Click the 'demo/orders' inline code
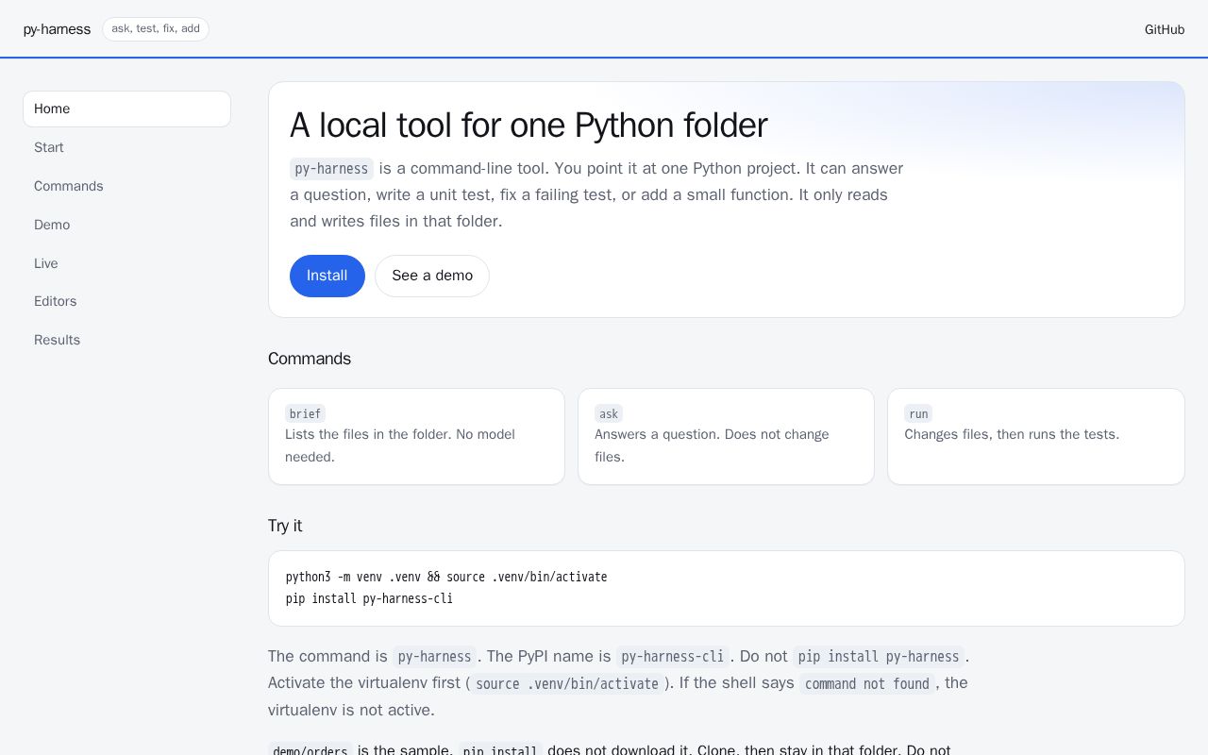Image resolution: width=1208 pixels, height=755 pixels. click(310, 751)
